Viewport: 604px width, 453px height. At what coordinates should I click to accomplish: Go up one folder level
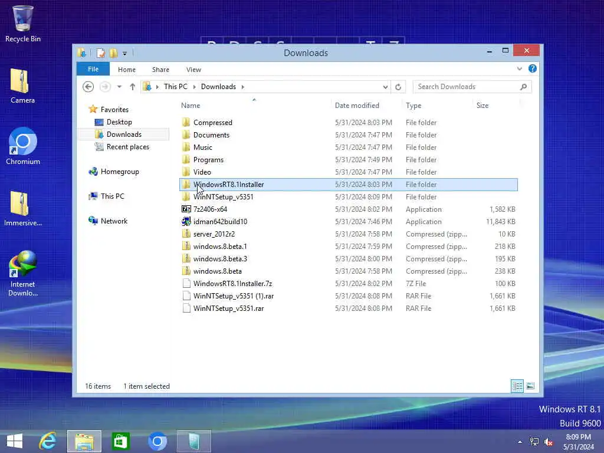coord(133,87)
